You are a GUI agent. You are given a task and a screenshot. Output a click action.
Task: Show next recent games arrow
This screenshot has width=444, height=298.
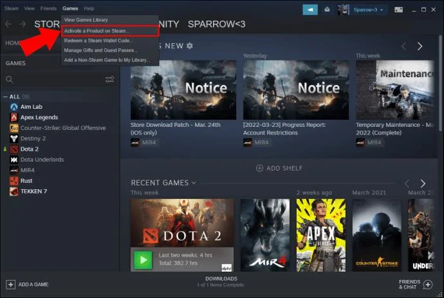[x=423, y=183]
